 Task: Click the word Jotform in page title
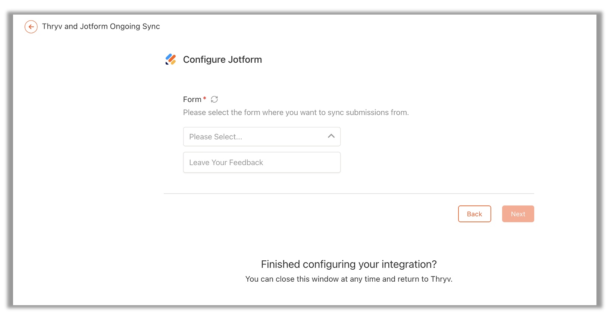click(x=94, y=27)
